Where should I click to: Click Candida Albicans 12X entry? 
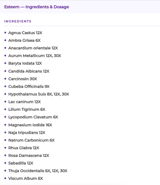tap(29, 71)
